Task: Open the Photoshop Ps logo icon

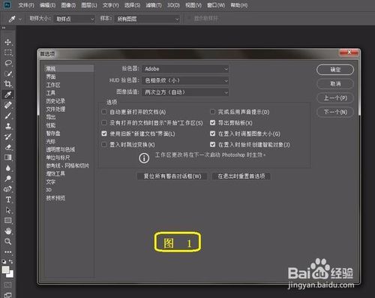Action: 7,5
